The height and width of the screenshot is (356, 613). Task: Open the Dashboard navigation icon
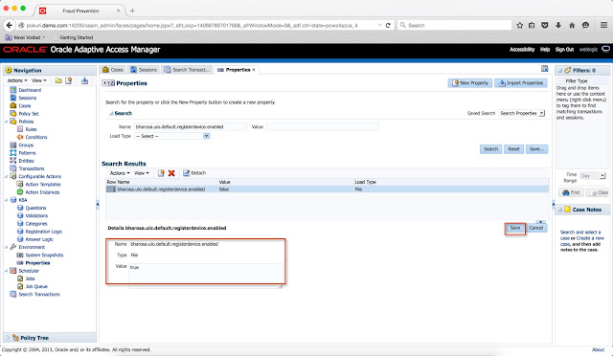pyautogui.click(x=12, y=90)
